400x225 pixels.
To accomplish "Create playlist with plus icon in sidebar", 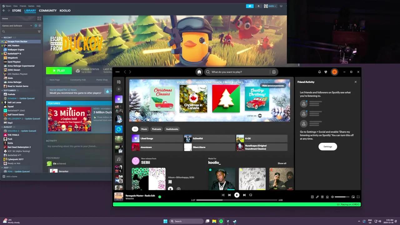I will pos(118,89).
